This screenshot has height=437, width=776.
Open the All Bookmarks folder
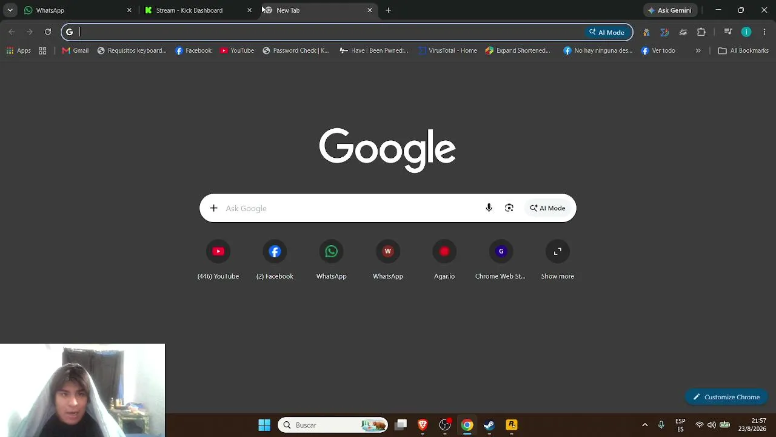coord(743,50)
